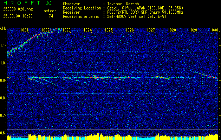This screenshot has height=140, width=221.
Task: Click time marker 1023
Action: coord(66,30)
